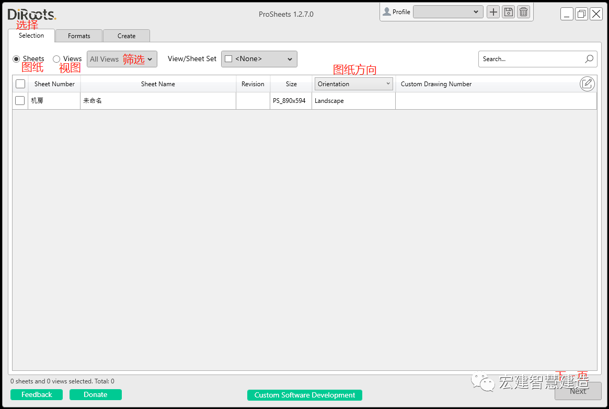Select the Sheets radio button
This screenshot has height=409, width=609.
pyautogui.click(x=16, y=59)
